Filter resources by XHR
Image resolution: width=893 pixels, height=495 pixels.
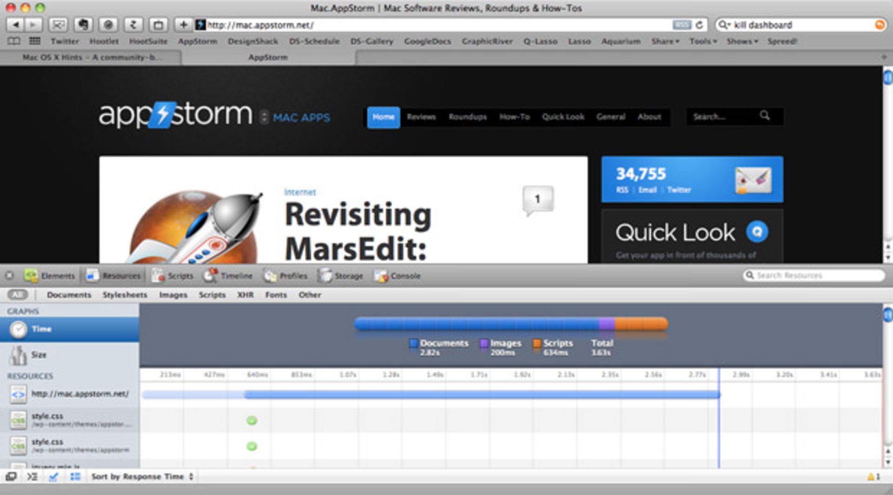[x=246, y=295]
